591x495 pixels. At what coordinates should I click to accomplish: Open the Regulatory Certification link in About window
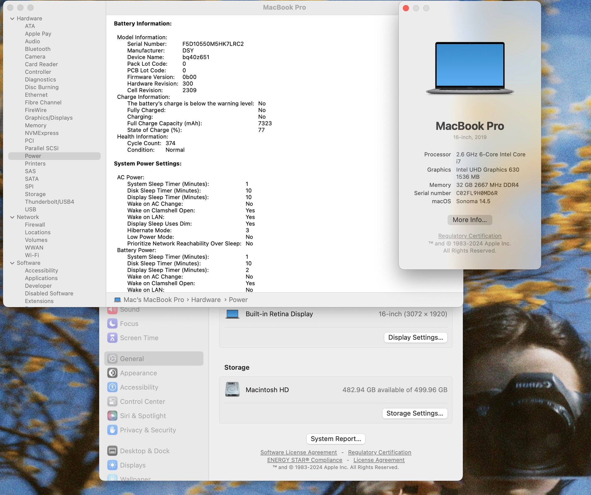[470, 236]
